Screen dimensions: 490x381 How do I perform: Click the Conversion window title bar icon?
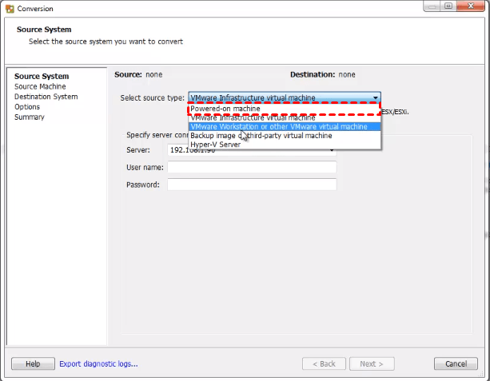pyautogui.click(x=8, y=10)
